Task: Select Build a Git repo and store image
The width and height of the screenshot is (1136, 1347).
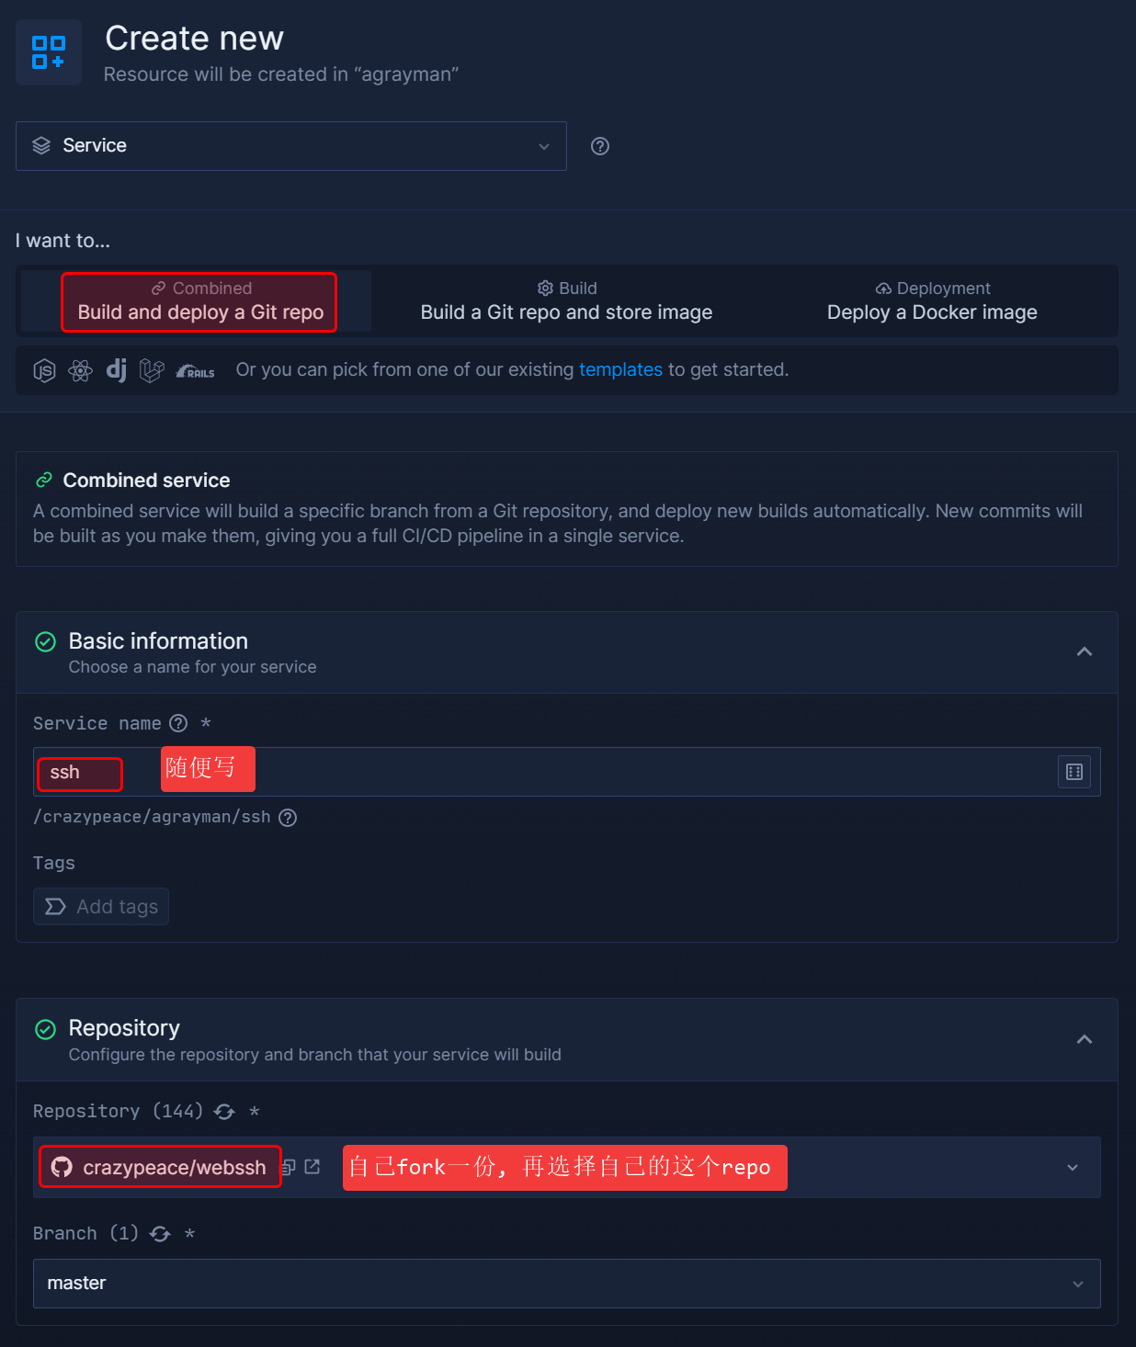Action: [566, 301]
